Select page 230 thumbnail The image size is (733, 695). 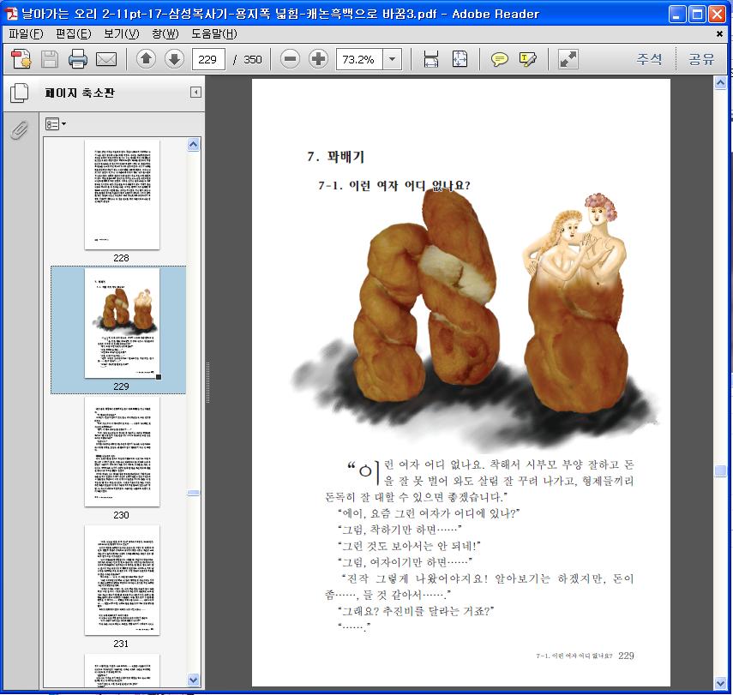(x=122, y=452)
